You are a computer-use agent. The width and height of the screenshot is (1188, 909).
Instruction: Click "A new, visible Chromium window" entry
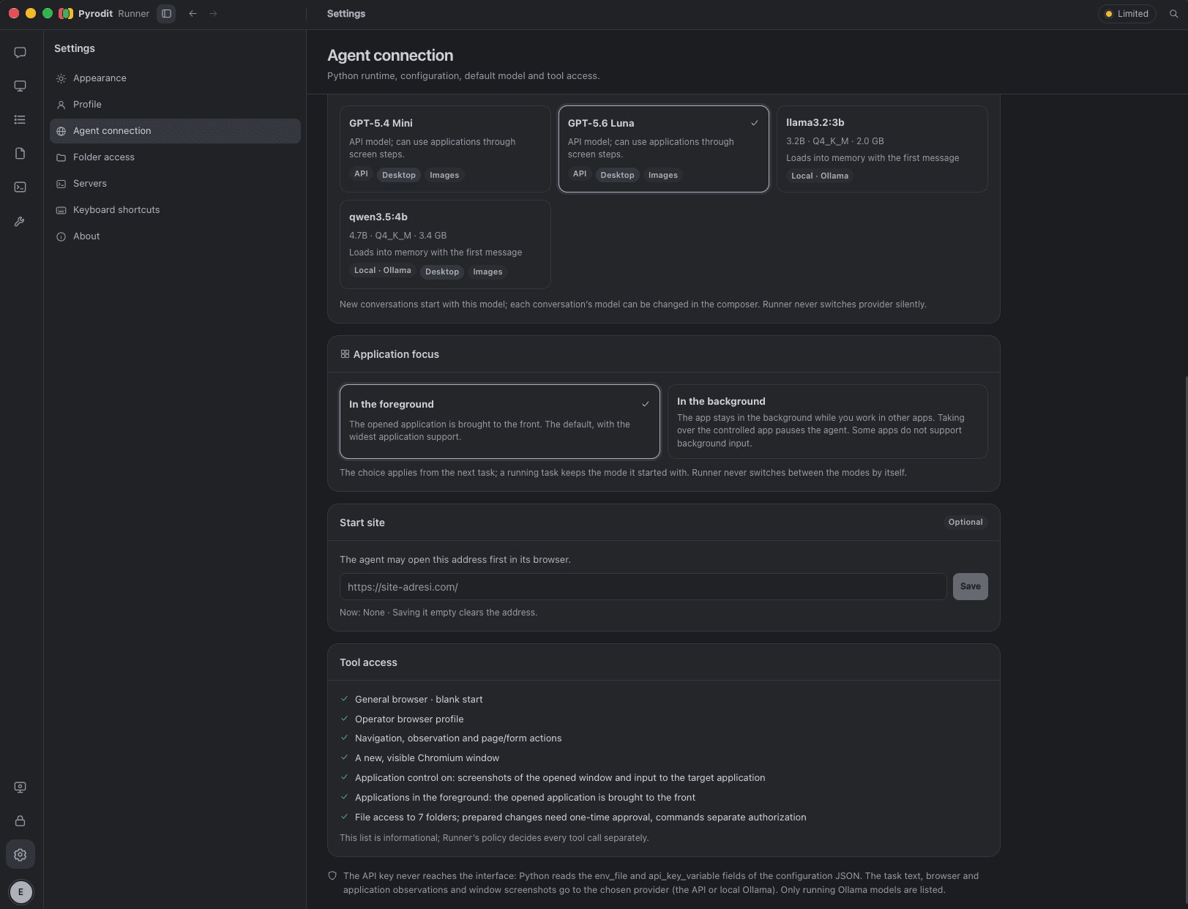(427, 758)
